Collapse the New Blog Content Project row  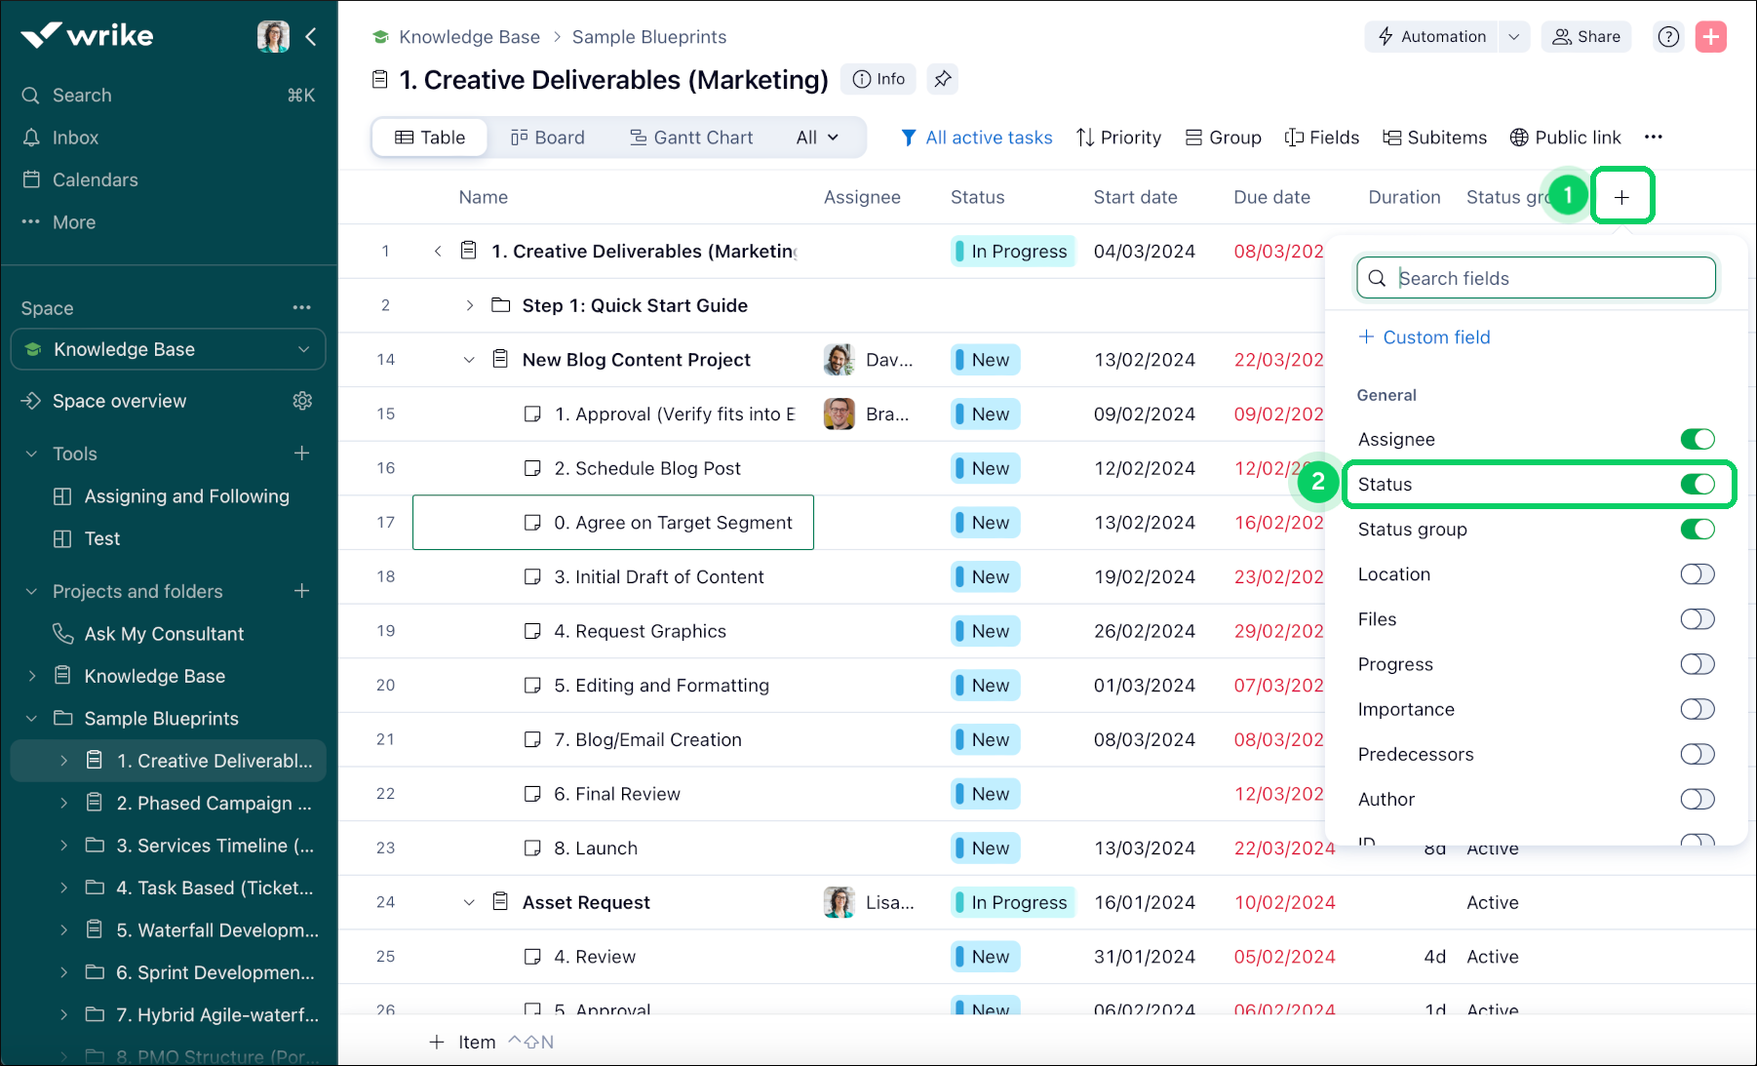pos(469,360)
